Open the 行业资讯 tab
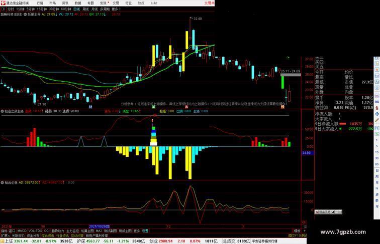 coord(62,235)
